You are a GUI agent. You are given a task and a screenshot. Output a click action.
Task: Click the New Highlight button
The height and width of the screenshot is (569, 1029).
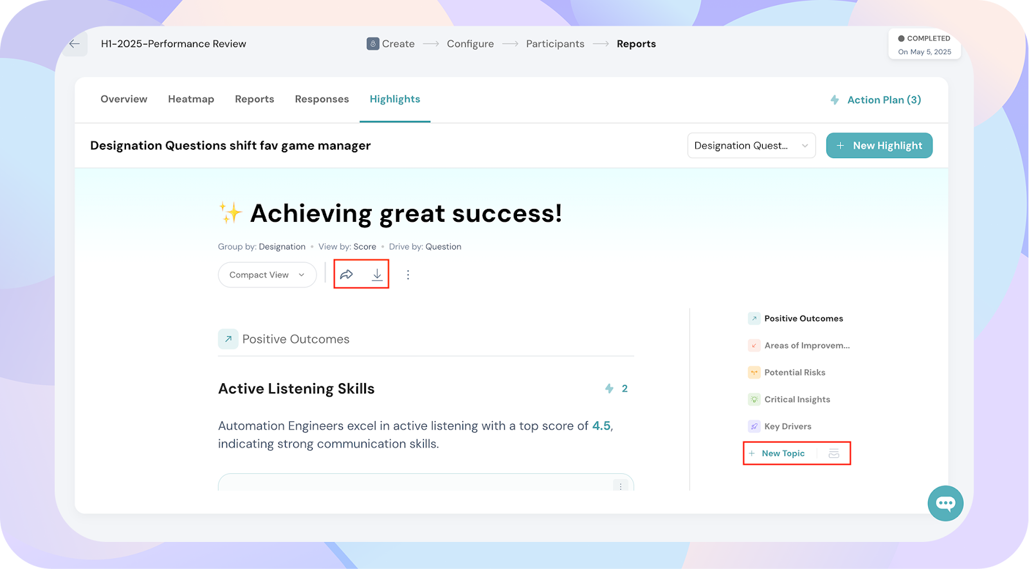(879, 145)
